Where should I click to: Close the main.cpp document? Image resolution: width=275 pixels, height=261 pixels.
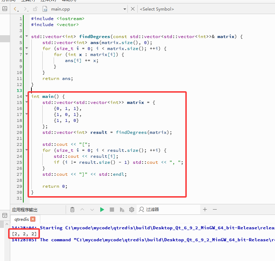coord(133,9)
